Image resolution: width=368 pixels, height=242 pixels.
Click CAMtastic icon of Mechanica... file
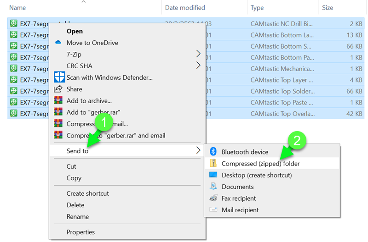[x=14, y=68]
